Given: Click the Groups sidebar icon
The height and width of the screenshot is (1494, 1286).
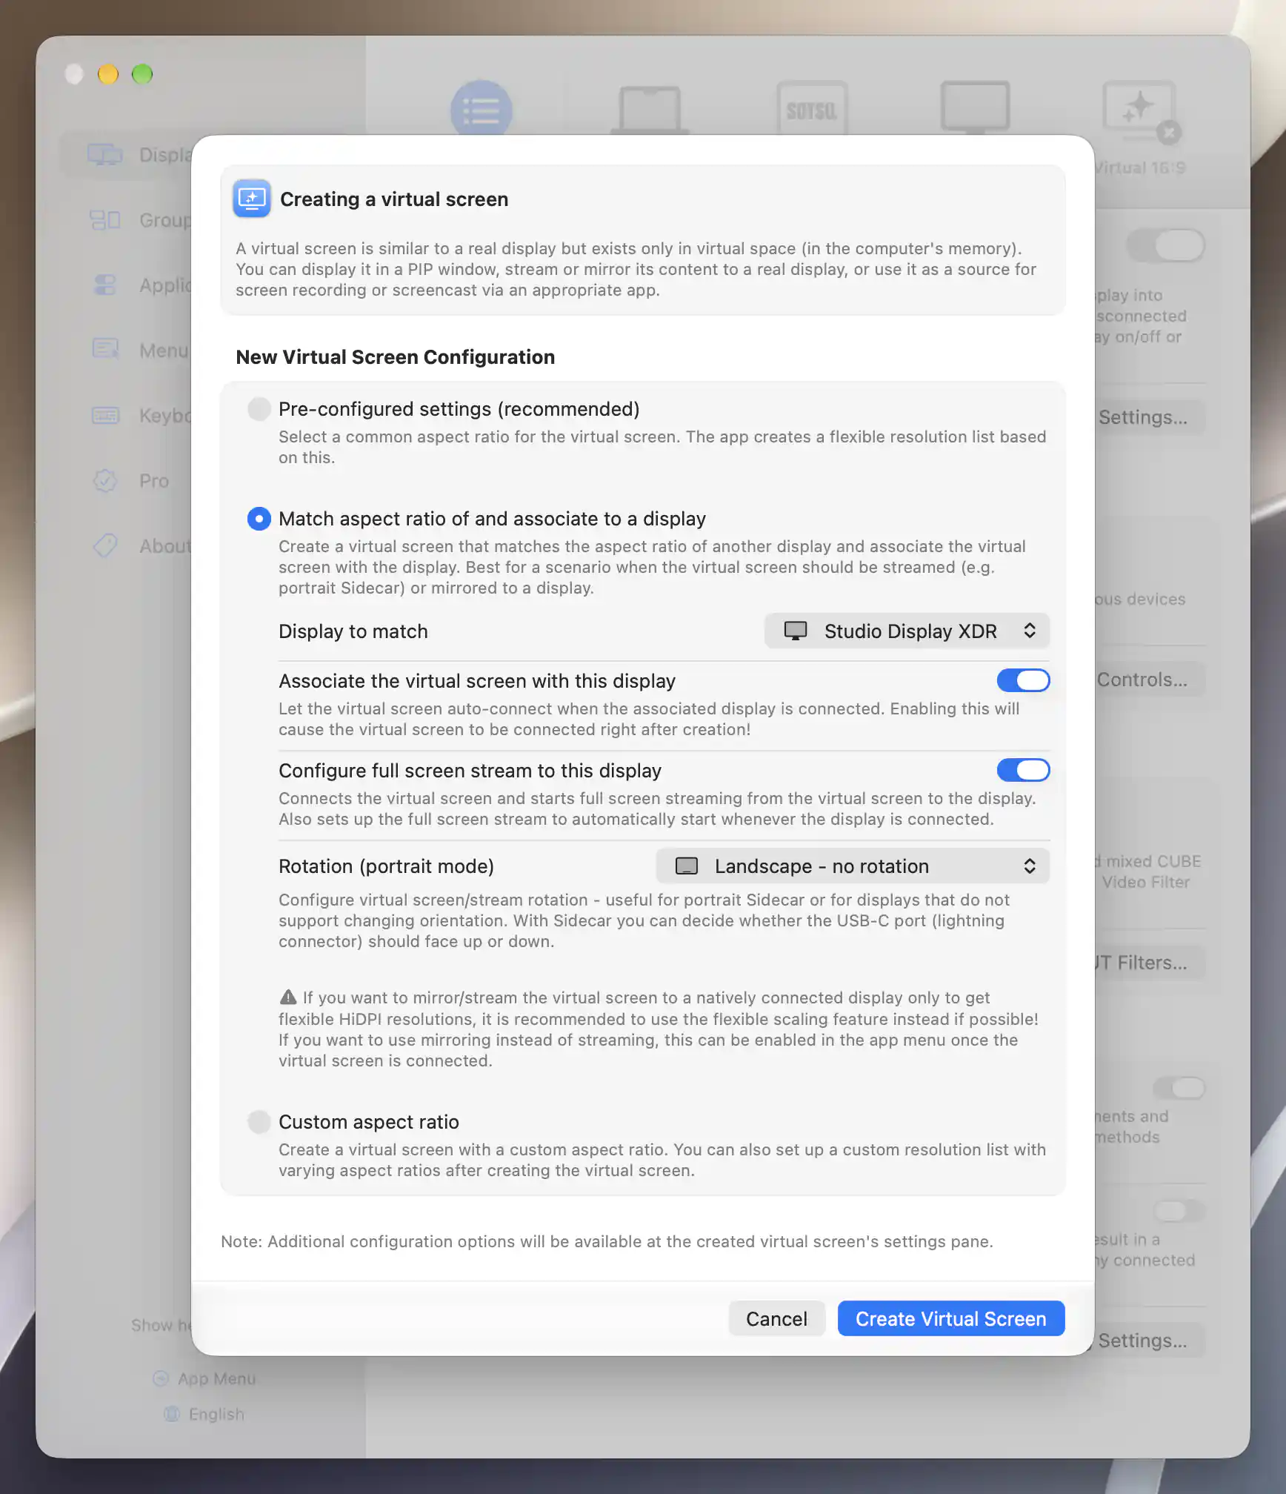Looking at the screenshot, I should [104, 220].
